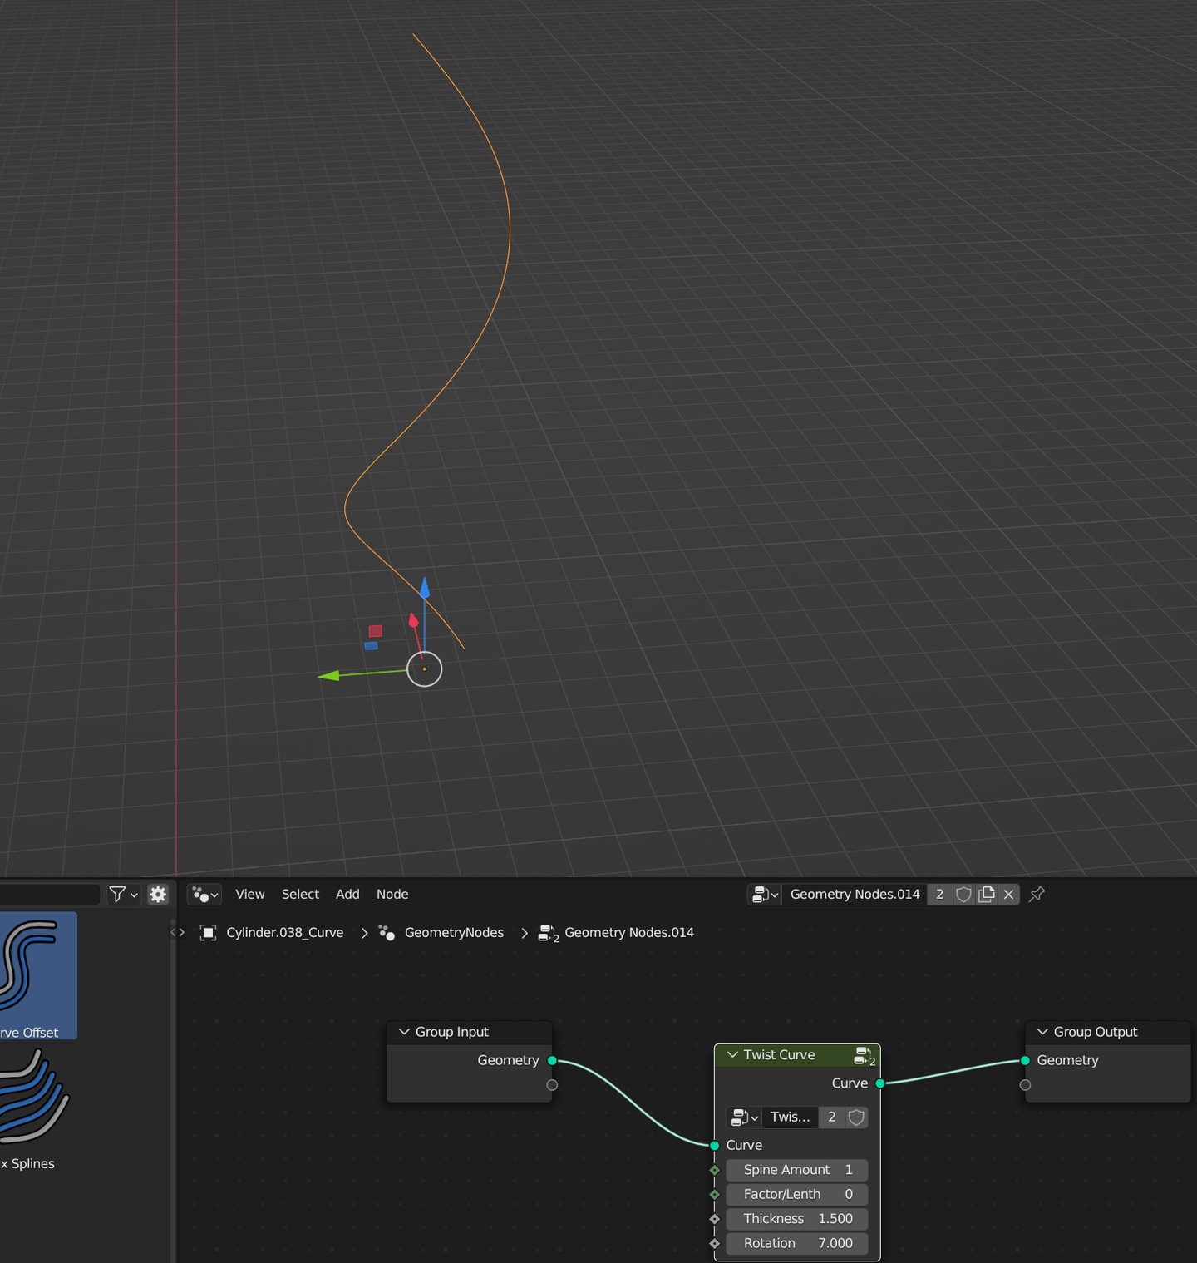Unlink Geometry Nodes.014 with X button

(1008, 895)
